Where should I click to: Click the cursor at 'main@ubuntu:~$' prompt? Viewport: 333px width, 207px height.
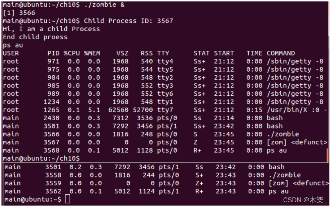(x=67, y=199)
